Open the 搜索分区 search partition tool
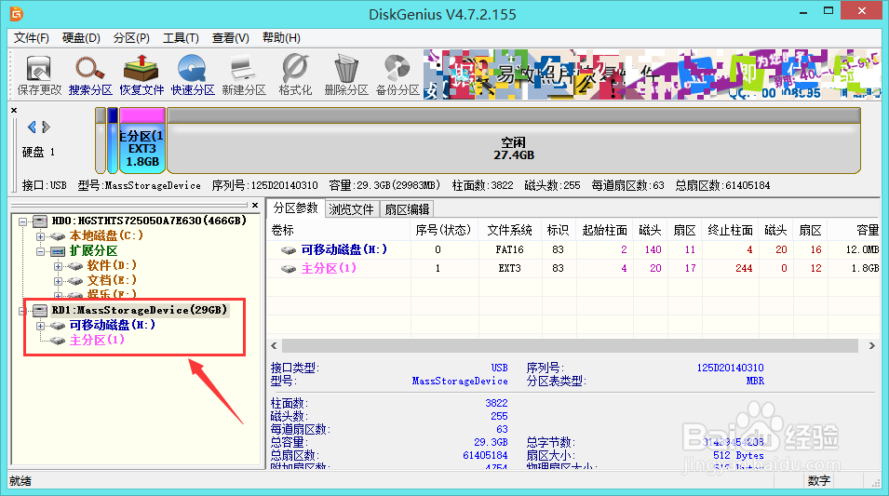Viewport: 889px width, 496px height. [x=90, y=74]
